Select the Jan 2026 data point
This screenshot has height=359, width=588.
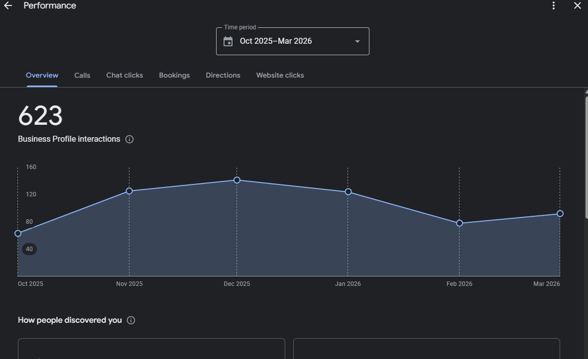click(x=348, y=192)
